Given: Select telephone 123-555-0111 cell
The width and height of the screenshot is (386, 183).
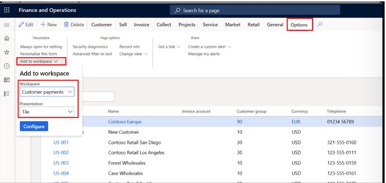Looking at the screenshot, I should click(x=342, y=153).
